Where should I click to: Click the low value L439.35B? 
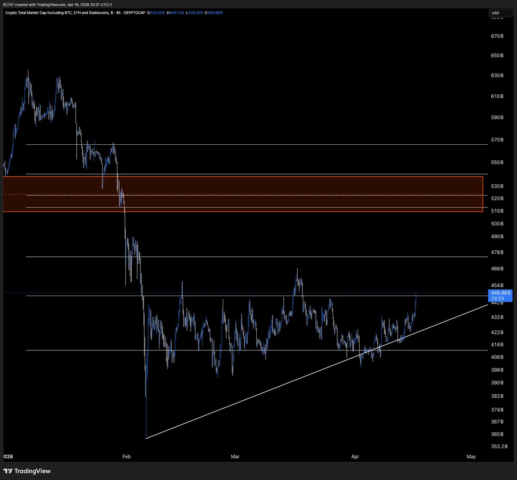194,12
